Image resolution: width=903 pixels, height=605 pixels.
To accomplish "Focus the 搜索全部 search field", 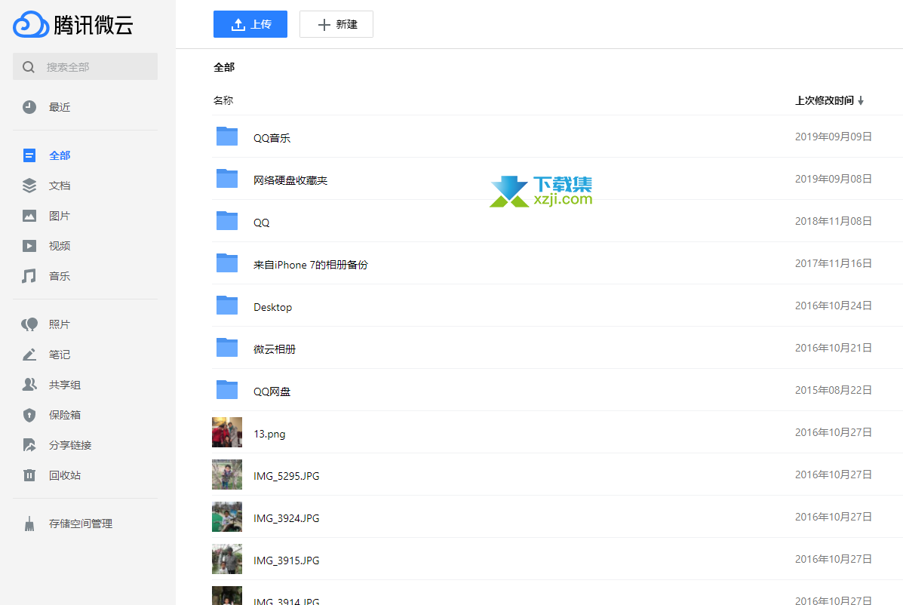I will (x=85, y=67).
